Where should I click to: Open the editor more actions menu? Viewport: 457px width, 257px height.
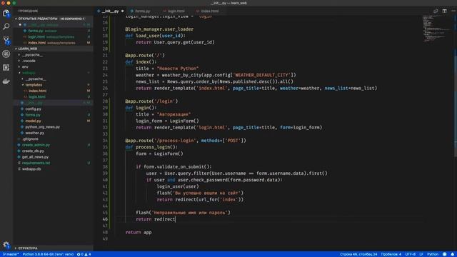click(453, 11)
